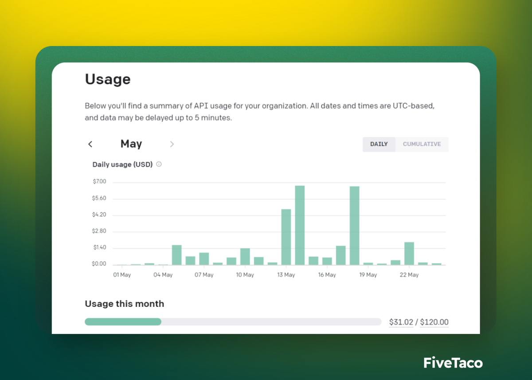This screenshot has width=532, height=380.
Task: Click the Usage this month progress bar
Action: pyautogui.click(x=233, y=322)
